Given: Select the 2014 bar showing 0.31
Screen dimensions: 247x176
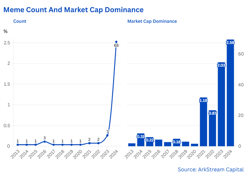Looking at the screenshot, I should coord(141,140).
